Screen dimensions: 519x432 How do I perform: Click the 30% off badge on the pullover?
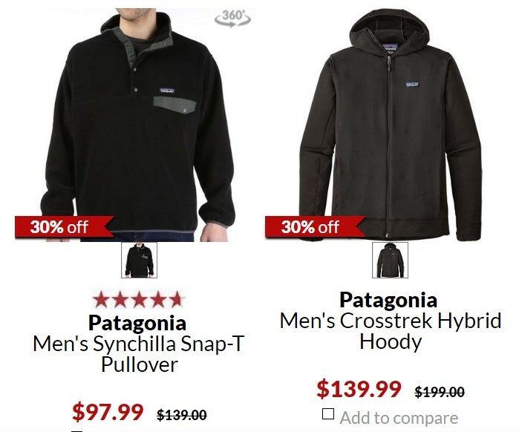coord(65,227)
